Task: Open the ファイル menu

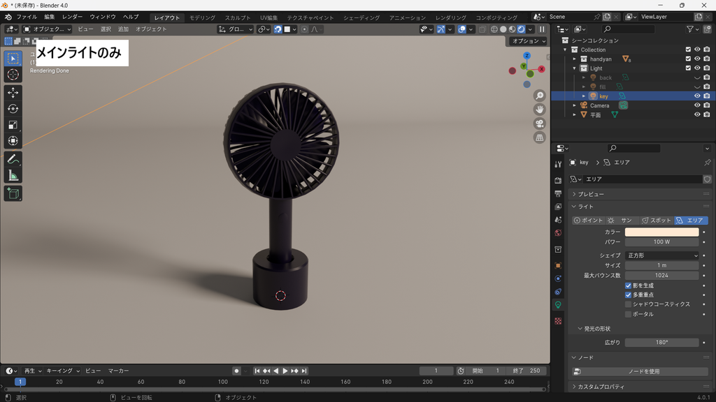Action: (x=27, y=17)
